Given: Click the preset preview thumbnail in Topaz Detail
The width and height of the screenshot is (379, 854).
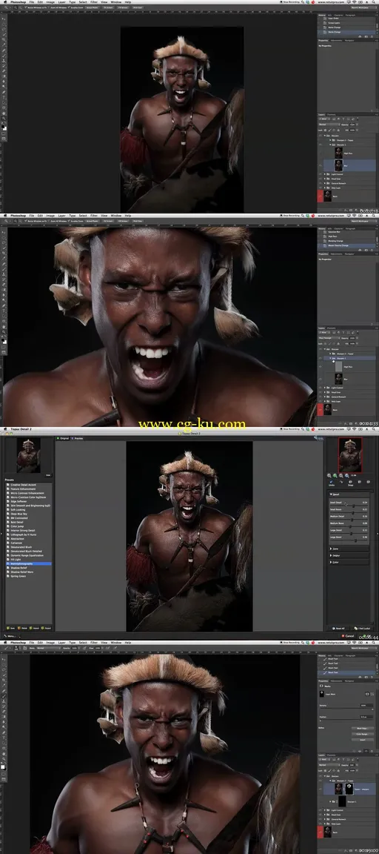Looking at the screenshot, I should [28, 455].
